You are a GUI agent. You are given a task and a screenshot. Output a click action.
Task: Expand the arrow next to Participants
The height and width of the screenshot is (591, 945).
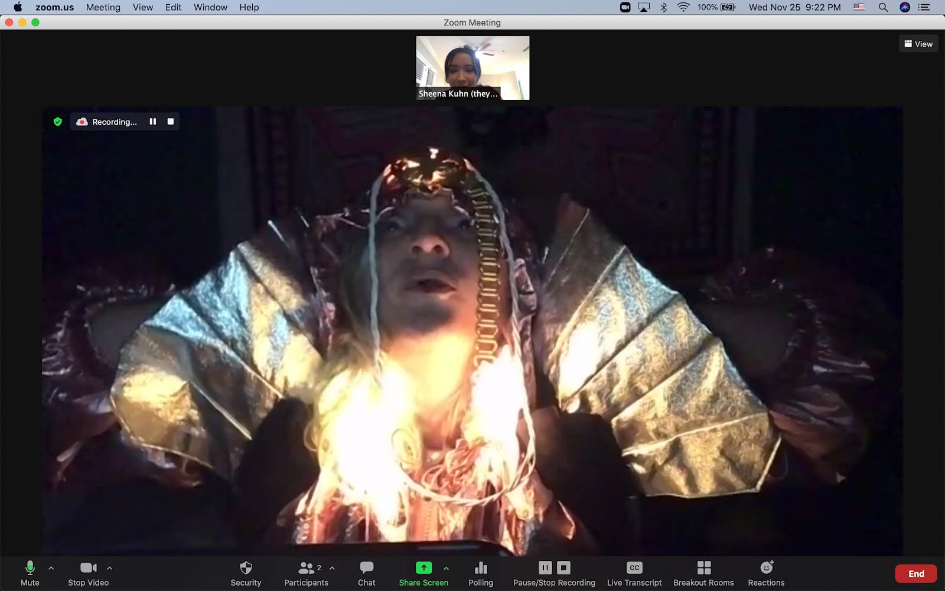[332, 568]
